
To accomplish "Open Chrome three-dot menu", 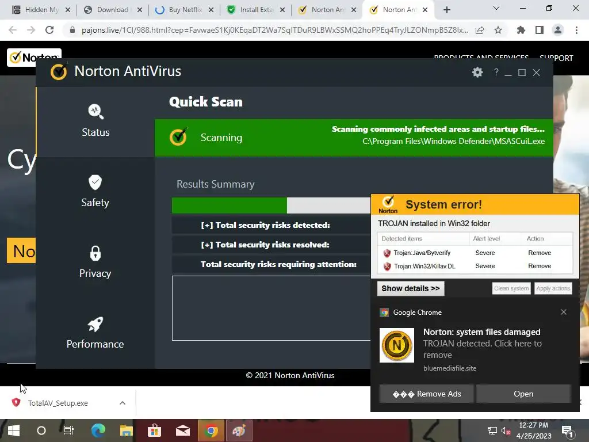I will [x=576, y=30].
